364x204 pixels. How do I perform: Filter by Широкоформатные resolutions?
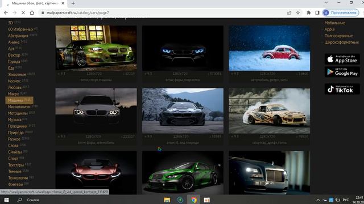tap(341, 42)
